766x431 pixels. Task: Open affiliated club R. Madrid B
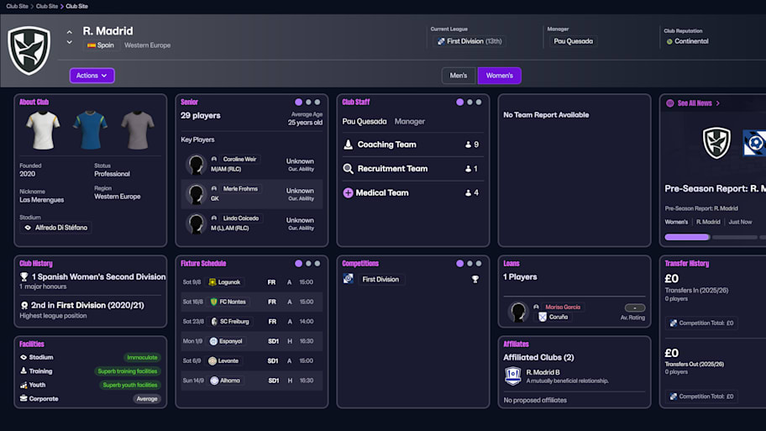[543, 372]
